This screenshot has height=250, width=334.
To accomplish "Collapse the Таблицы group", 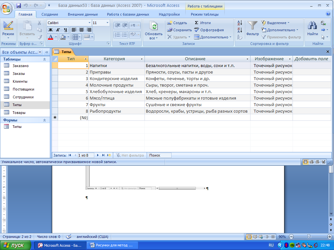I will 44,59.
